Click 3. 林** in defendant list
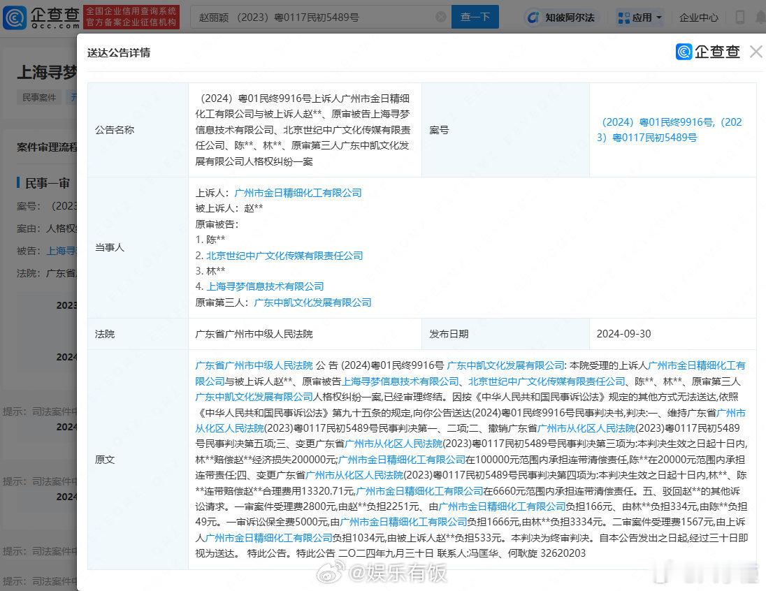The image size is (766, 591). click(210, 271)
